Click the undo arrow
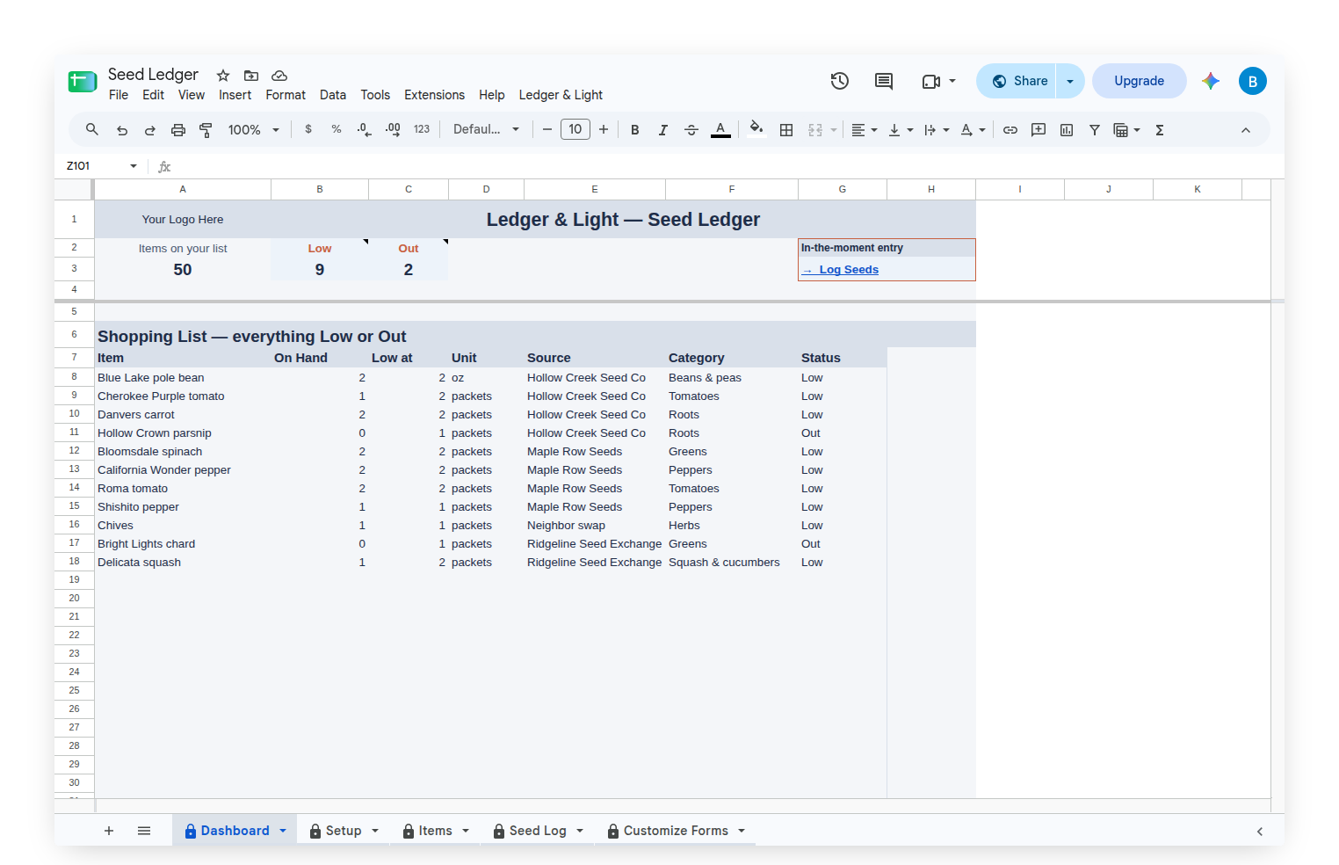Screen dimensions: 1339x865 click(x=122, y=130)
